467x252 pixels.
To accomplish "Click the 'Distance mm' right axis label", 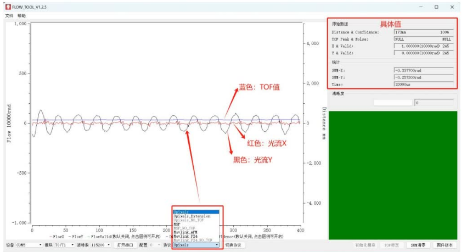I will (324, 123).
